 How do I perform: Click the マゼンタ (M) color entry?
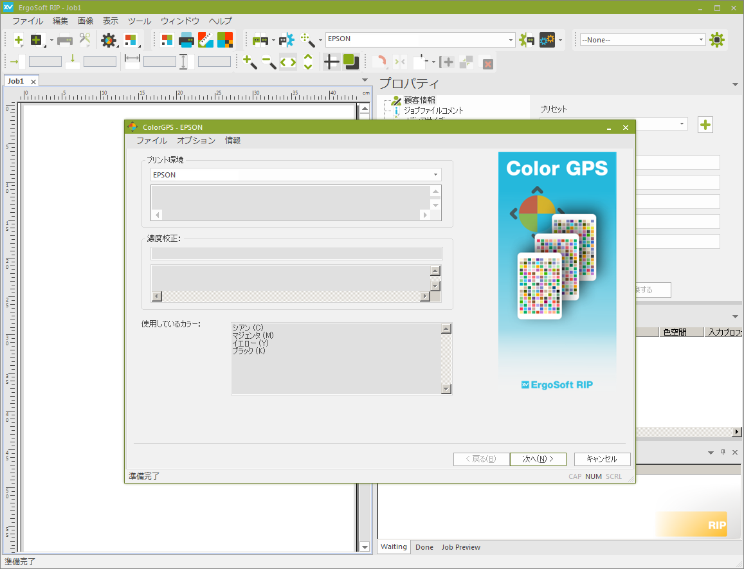click(x=253, y=336)
